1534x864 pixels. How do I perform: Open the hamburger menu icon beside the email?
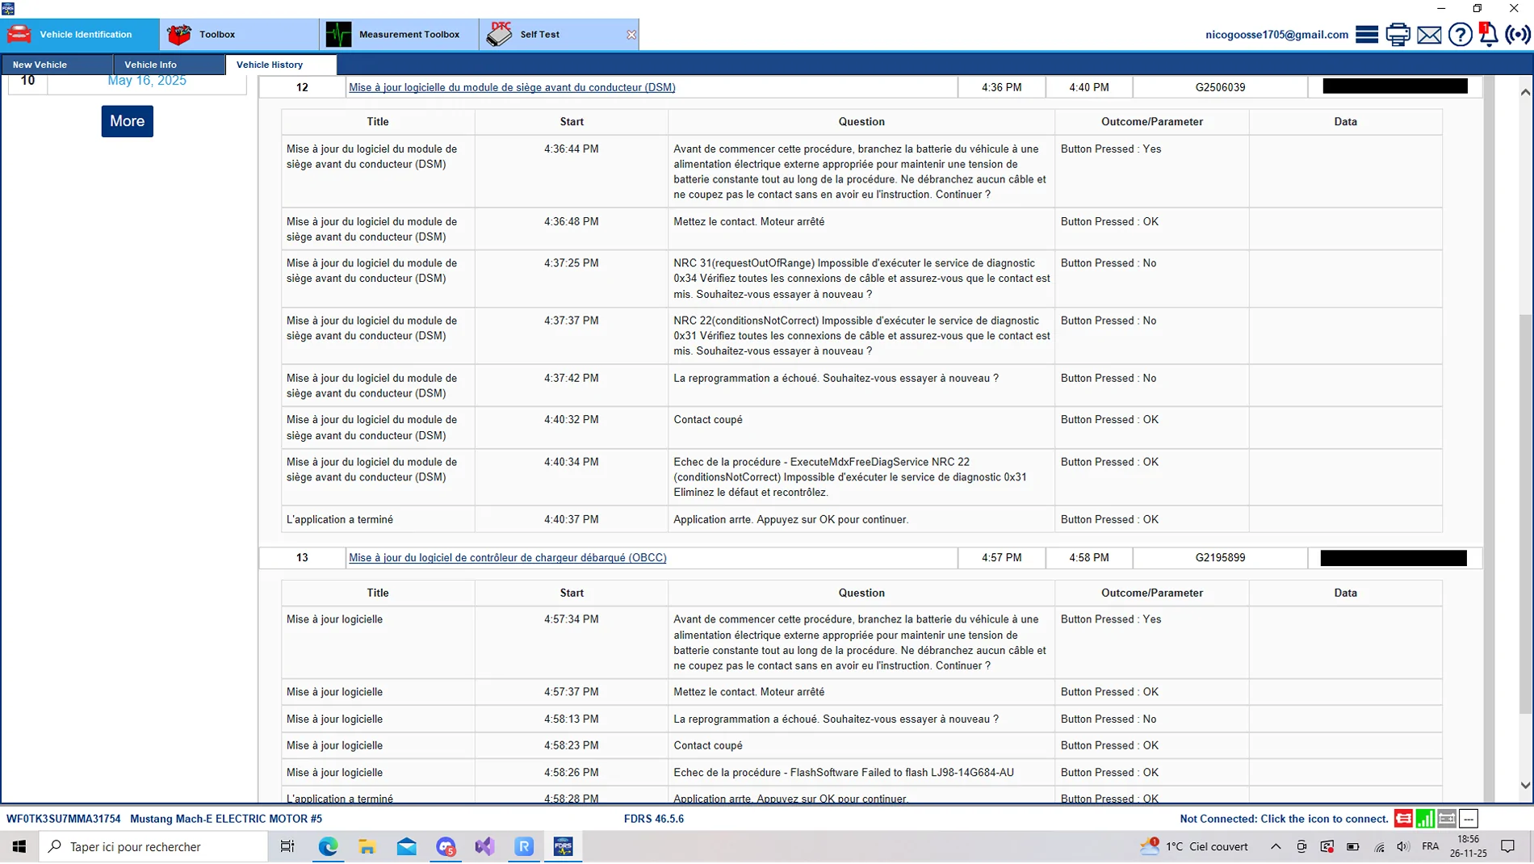[1367, 35]
